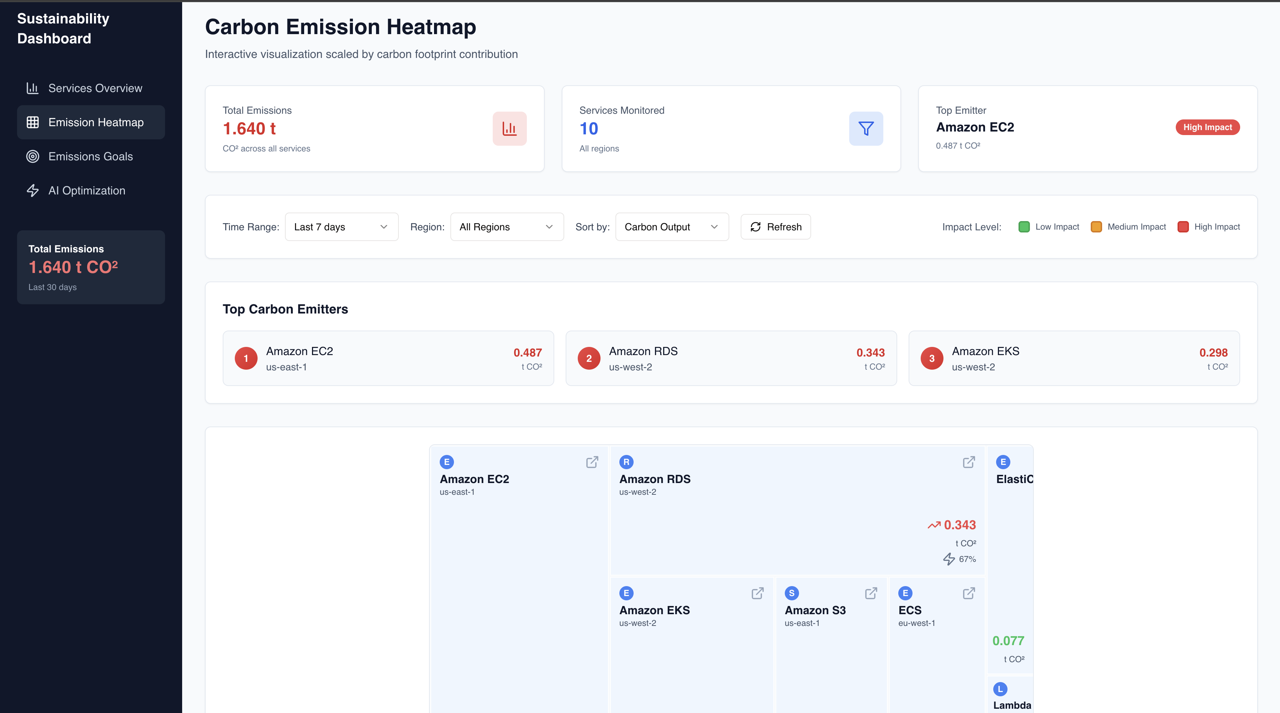Switch to the Emissions Goals section
Screen dimensions: 1280x713
pyautogui.click(x=90, y=156)
